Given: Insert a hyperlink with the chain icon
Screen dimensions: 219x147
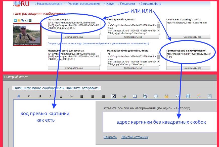Looking at the screenshot, I should [x=124, y=96].
